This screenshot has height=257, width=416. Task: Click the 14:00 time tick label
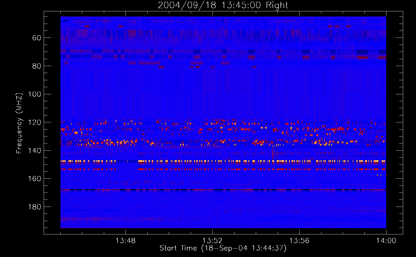pyautogui.click(x=386, y=241)
